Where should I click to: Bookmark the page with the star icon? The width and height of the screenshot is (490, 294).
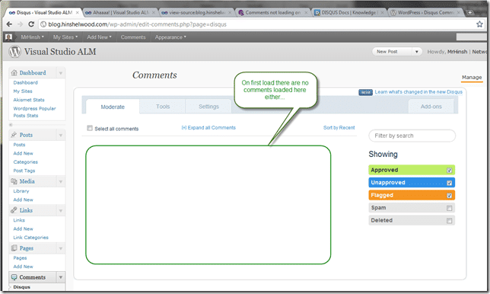click(479, 24)
